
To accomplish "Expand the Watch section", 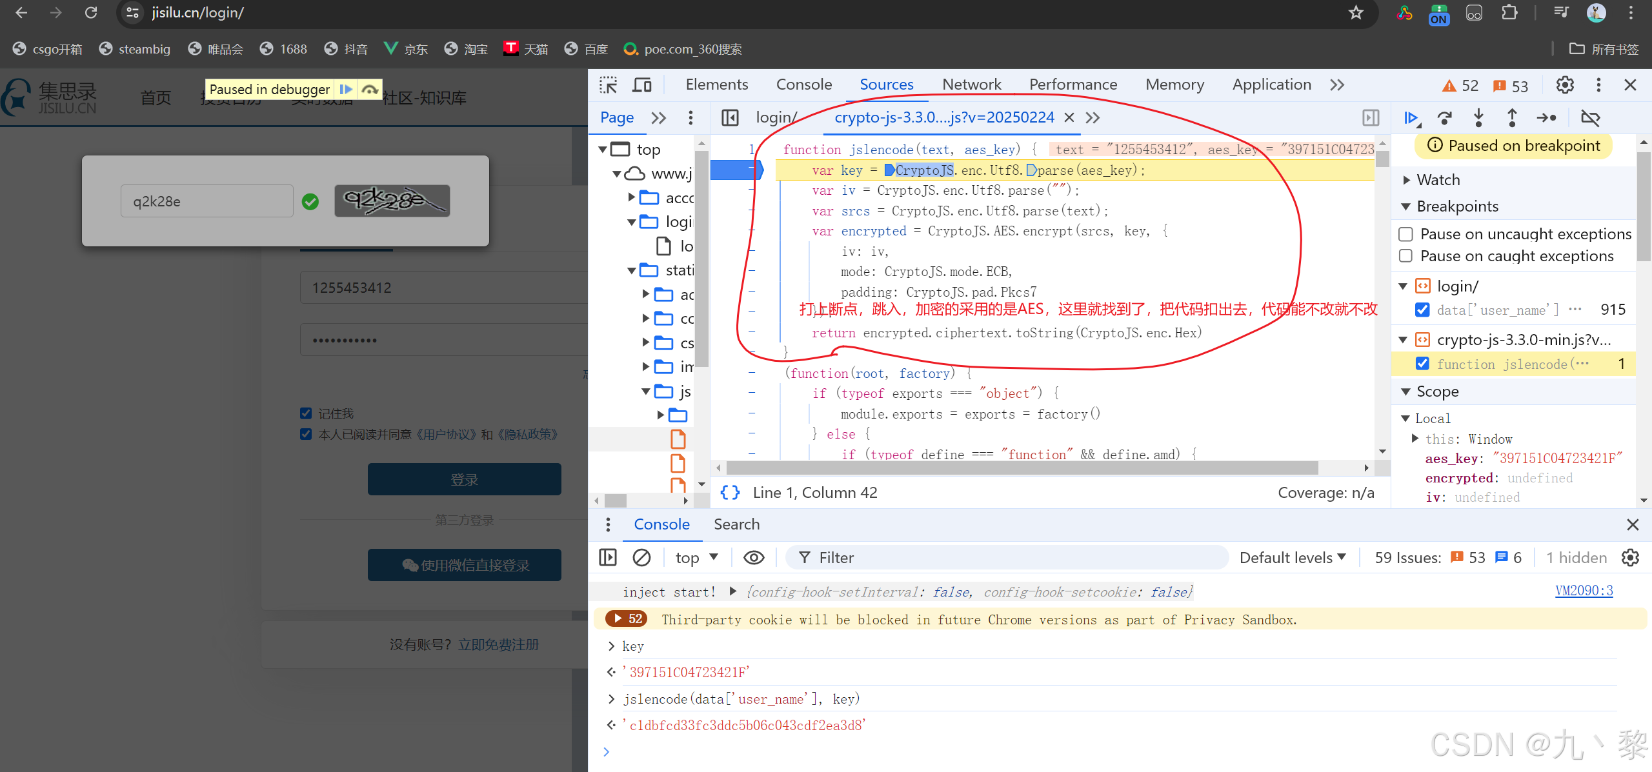I will tap(1438, 180).
